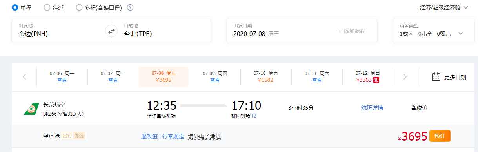Go to previous dates with left arrow
Viewport: 478px width, 152px height.
(x=24, y=77)
